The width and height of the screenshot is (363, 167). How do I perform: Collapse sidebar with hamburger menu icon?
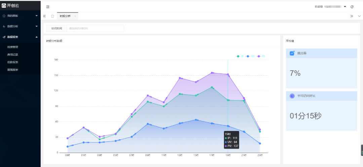(48, 7)
